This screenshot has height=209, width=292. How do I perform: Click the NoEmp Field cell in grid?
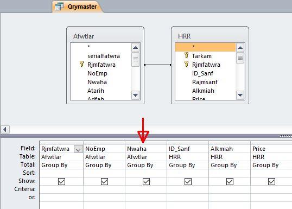(104, 149)
